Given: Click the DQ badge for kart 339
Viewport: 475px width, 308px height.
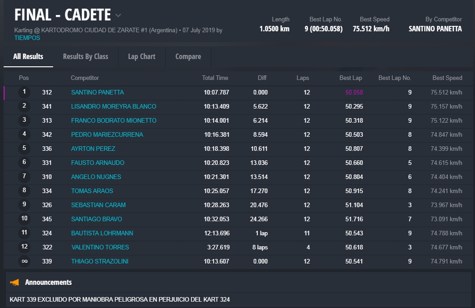Looking at the screenshot, I should [24, 261].
